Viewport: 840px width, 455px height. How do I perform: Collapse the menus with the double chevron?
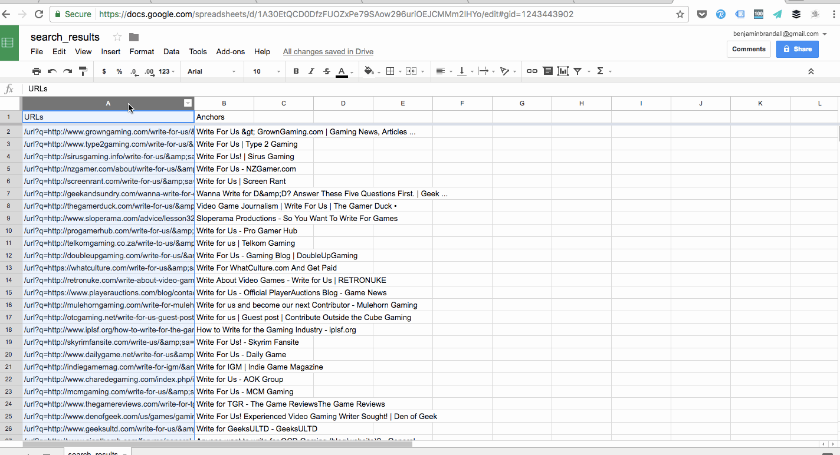[x=811, y=71]
